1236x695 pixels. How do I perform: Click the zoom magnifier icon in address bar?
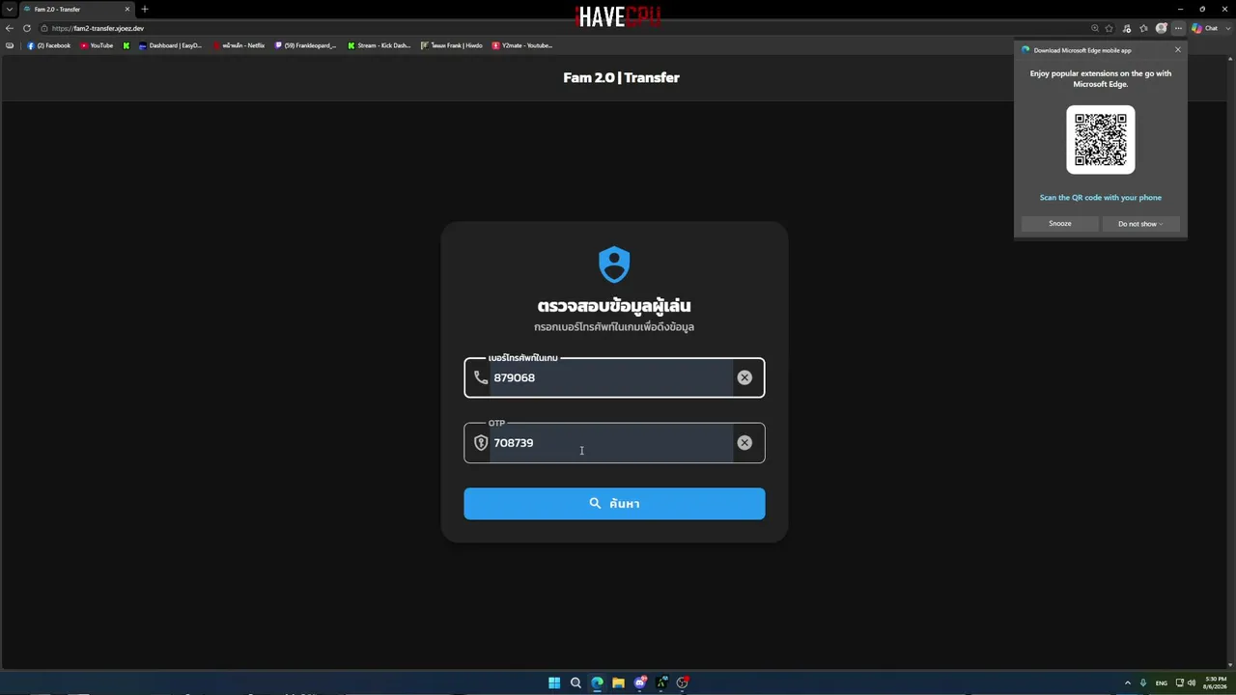[x=1094, y=28]
